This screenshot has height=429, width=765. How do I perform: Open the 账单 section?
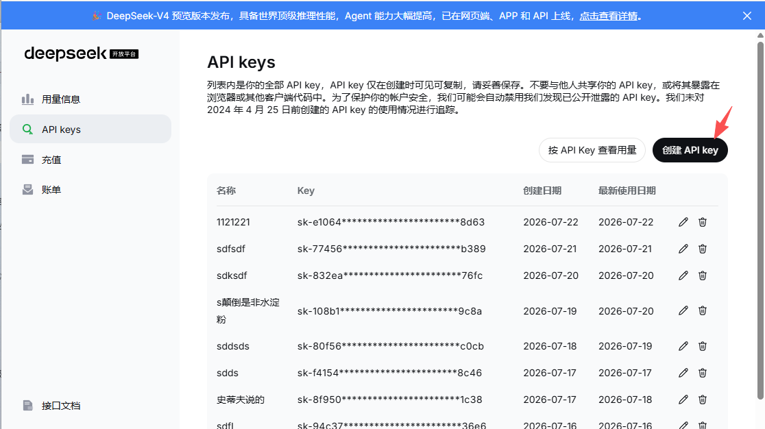90,190
